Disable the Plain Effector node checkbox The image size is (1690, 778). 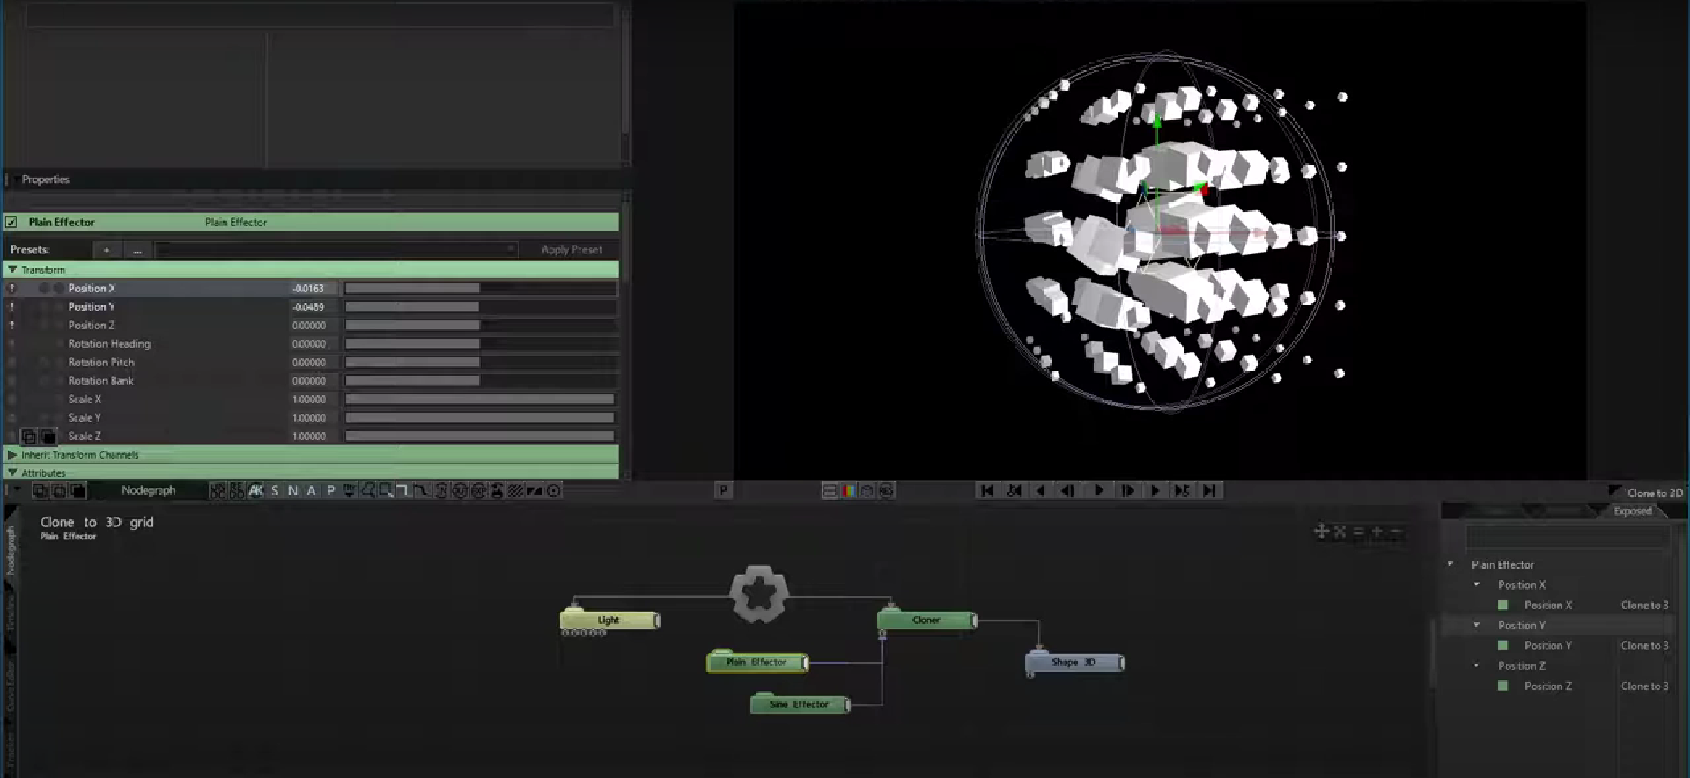(x=11, y=223)
